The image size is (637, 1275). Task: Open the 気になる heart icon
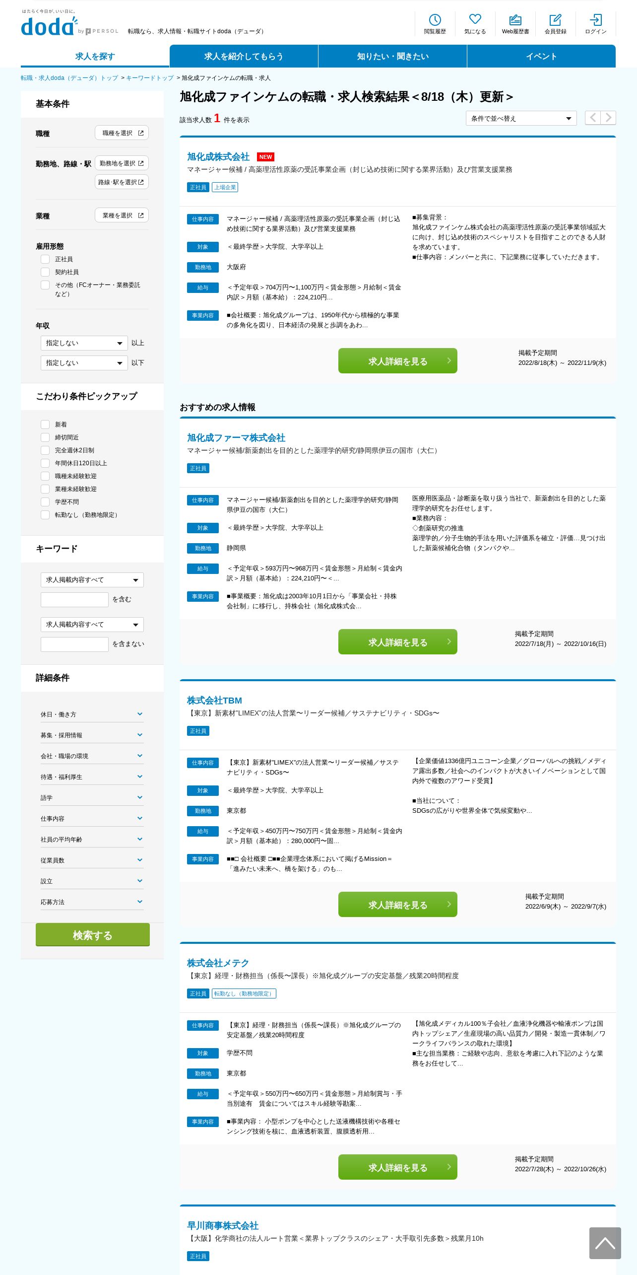coord(475,24)
